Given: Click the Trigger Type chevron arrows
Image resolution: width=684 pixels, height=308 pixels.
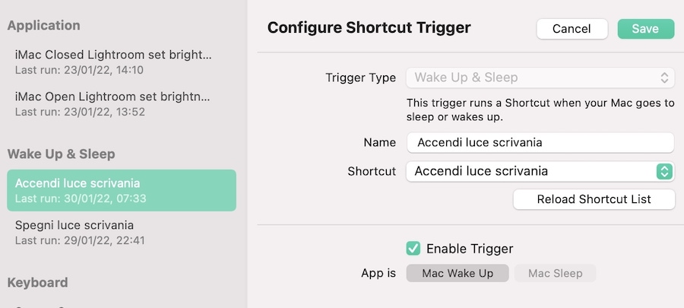Looking at the screenshot, I should (664, 78).
